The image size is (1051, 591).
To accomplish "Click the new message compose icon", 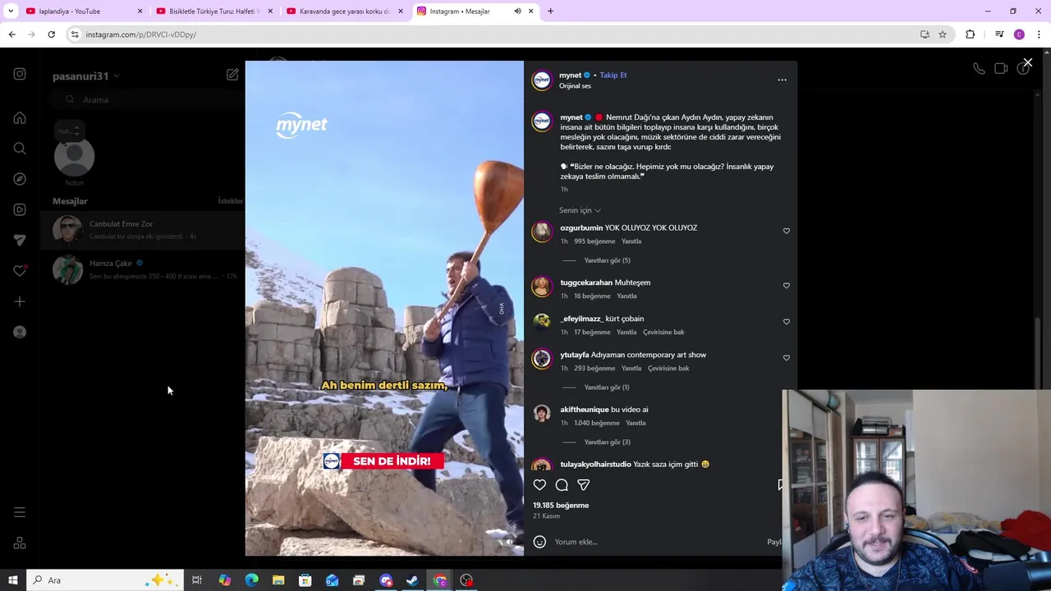I will [x=232, y=75].
